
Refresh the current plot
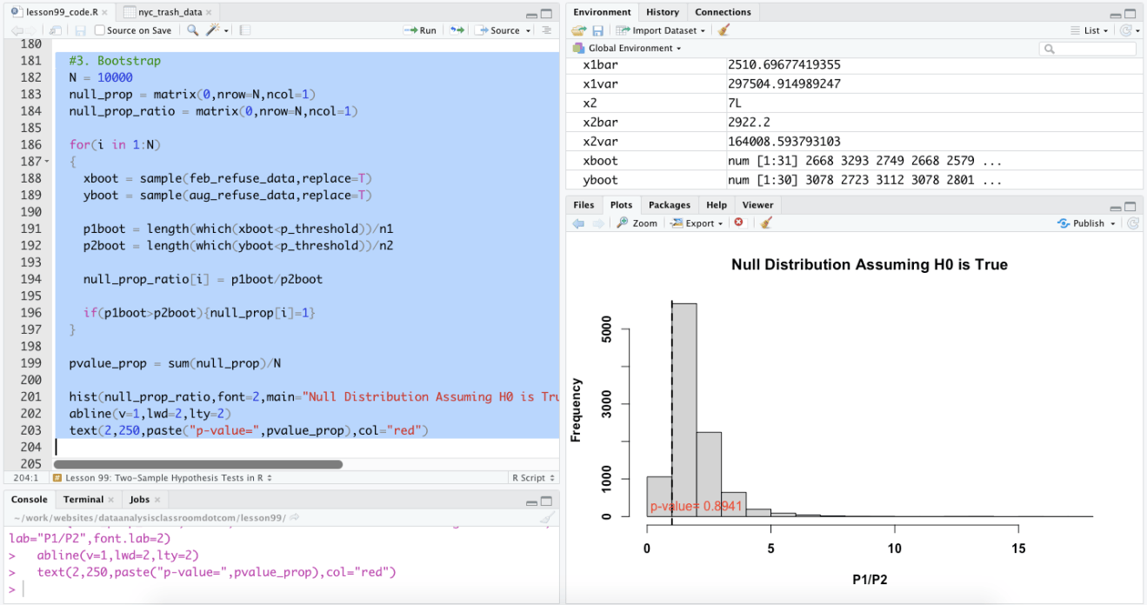[x=1133, y=223]
